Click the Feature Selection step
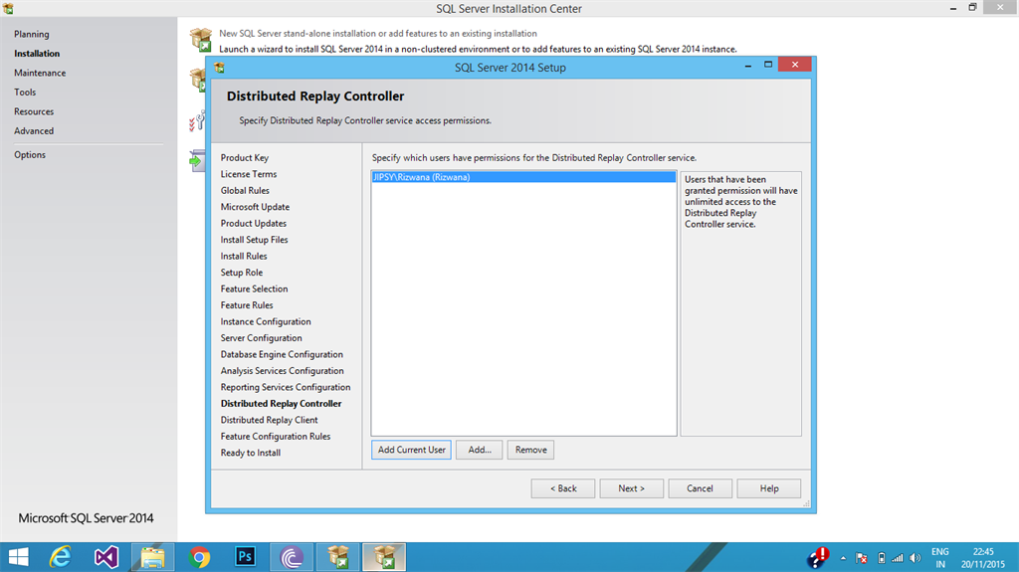Screen dimensions: 1019x572 click(254, 288)
